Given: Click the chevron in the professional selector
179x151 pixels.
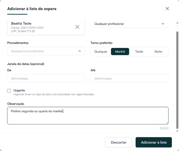Looking at the screenshot, I should point(163,24).
